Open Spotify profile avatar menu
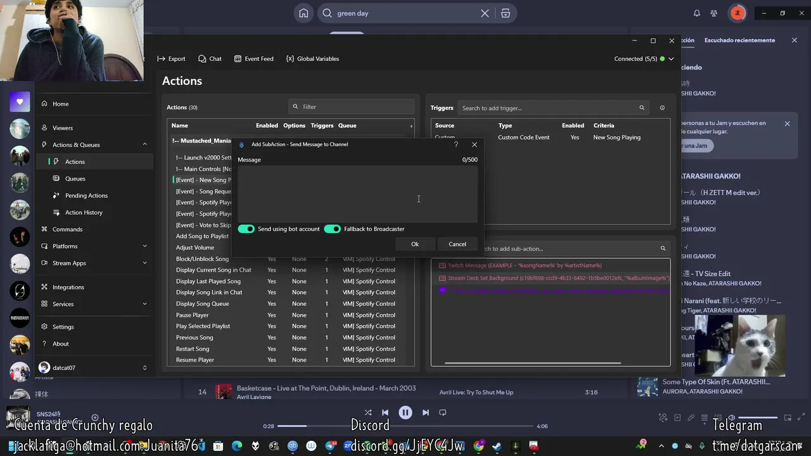 point(738,13)
